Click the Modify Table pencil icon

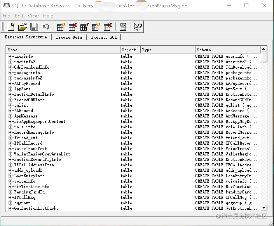pyautogui.click(x=84, y=27)
